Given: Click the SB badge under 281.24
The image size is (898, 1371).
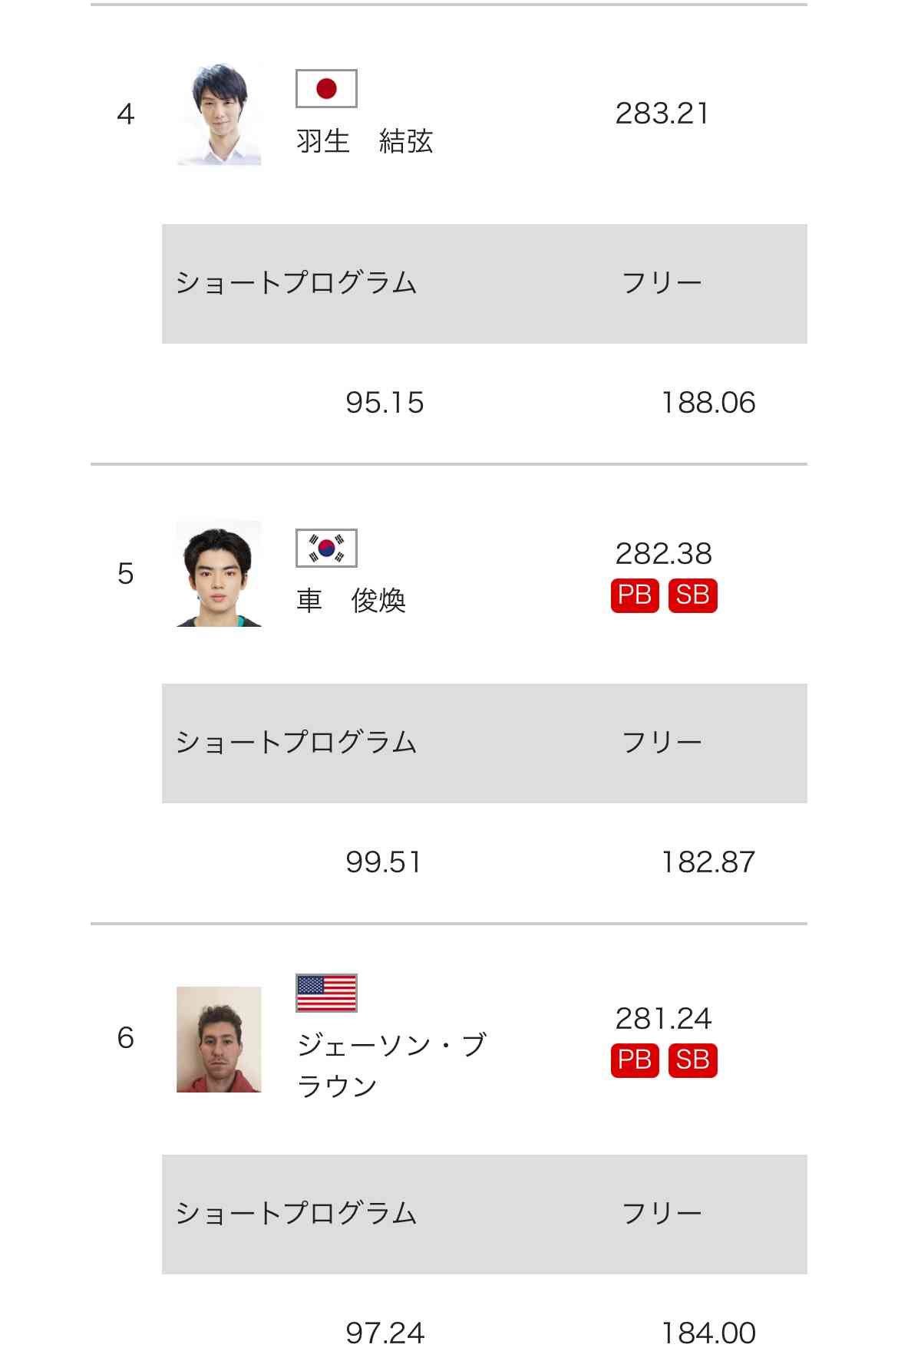Looking at the screenshot, I should point(692,1060).
